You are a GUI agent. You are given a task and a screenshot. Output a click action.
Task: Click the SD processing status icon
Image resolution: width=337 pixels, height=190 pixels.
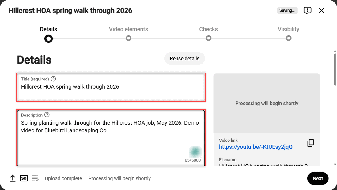point(24,178)
